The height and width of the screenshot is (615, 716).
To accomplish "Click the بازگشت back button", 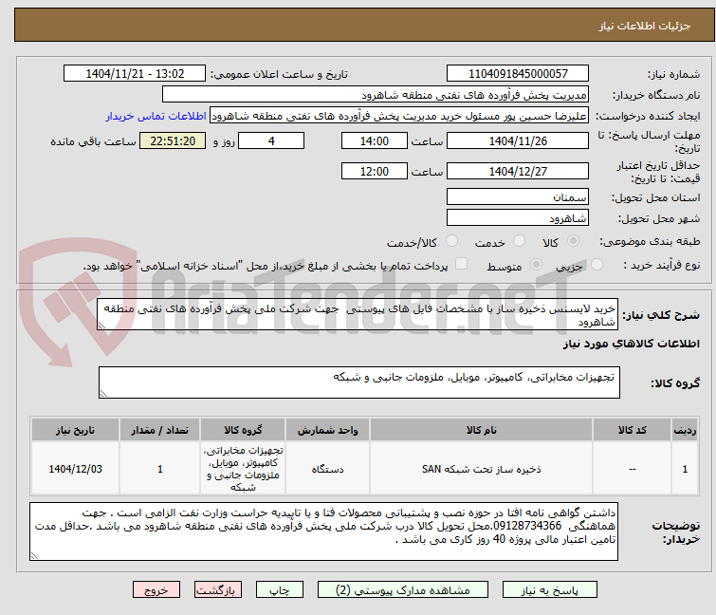I will (217, 590).
